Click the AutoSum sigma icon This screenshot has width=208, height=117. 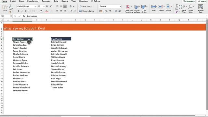177,6
